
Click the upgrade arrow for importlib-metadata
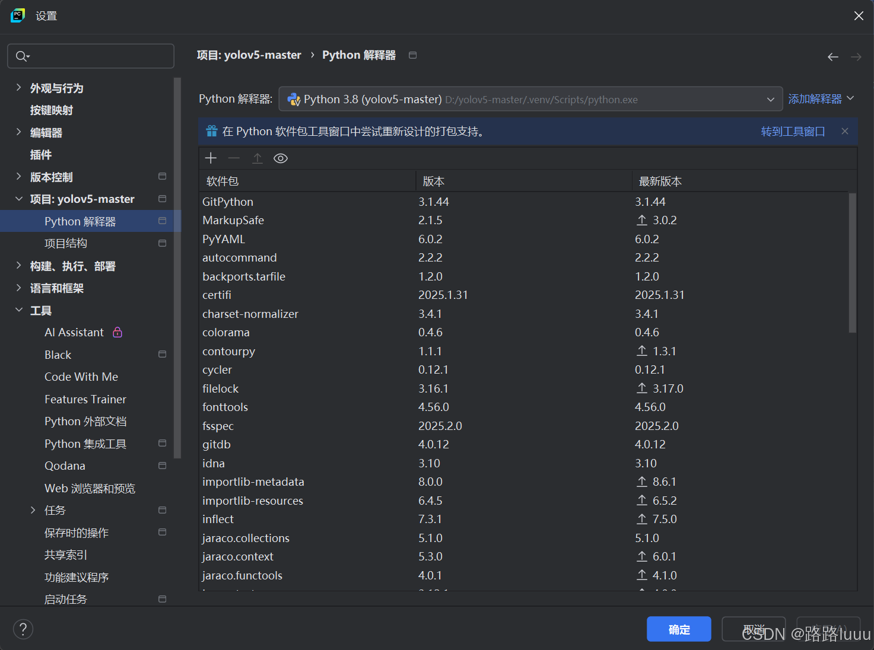(x=642, y=482)
